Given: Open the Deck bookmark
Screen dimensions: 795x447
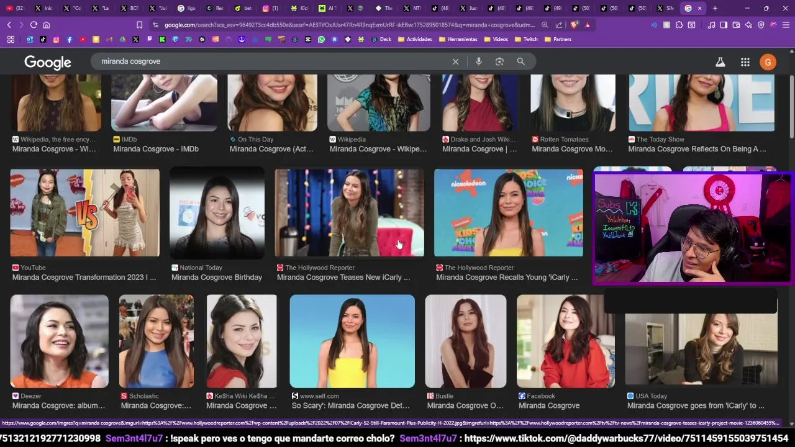Looking at the screenshot, I should (x=380, y=39).
